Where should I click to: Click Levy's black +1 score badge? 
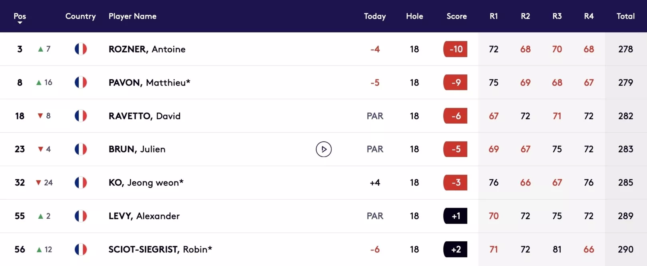point(455,216)
